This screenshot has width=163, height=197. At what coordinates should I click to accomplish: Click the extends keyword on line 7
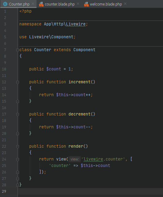[62, 50]
